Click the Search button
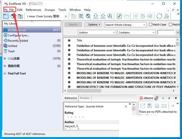182x139 pixels. [x=73, y=25]
